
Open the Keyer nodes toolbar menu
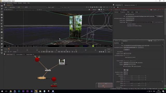coord(2,24)
